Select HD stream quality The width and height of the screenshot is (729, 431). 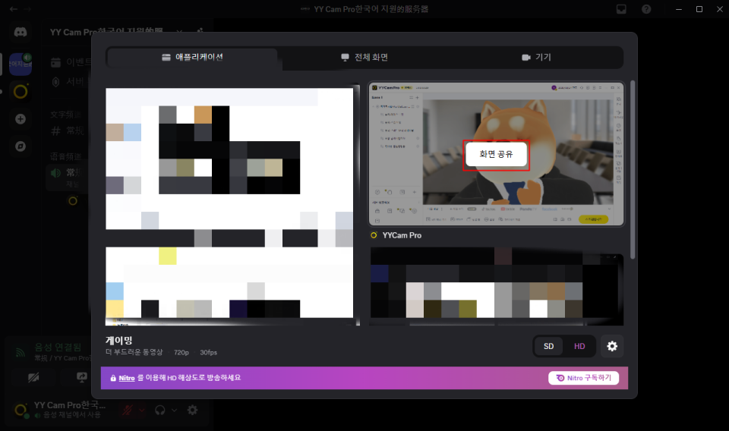(x=579, y=347)
